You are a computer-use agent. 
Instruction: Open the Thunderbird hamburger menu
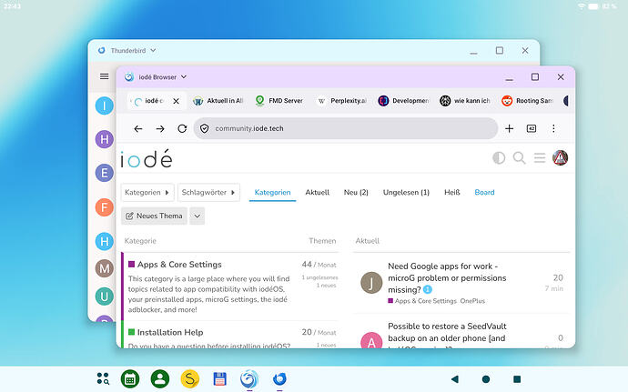click(x=104, y=76)
